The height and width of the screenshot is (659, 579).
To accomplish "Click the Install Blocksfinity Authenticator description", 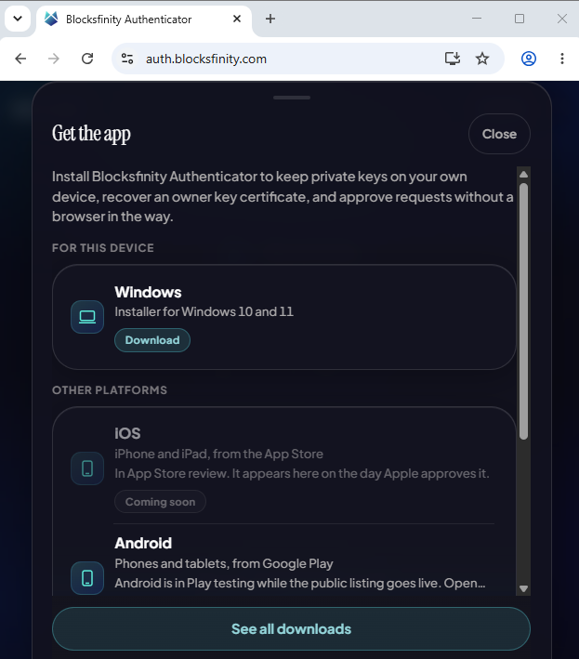I will (x=283, y=196).
